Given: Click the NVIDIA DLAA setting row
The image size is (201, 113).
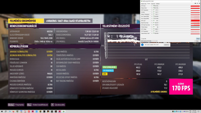Looking at the screenshot, I should click(x=31, y=59).
